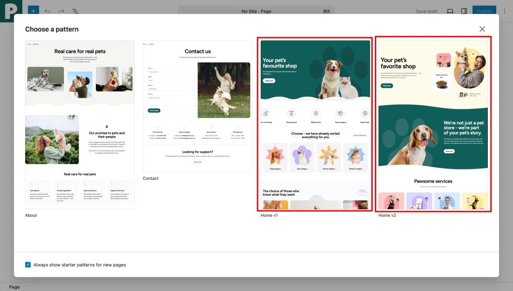Click the site logo P icon
The image size is (513, 291).
11,11
